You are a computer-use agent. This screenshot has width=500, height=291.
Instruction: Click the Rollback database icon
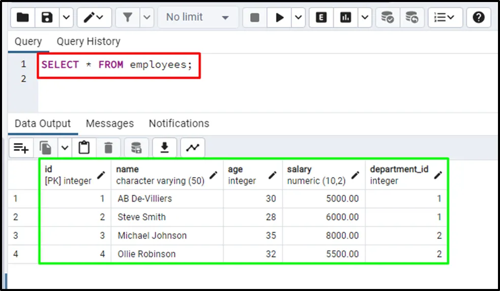coord(411,18)
